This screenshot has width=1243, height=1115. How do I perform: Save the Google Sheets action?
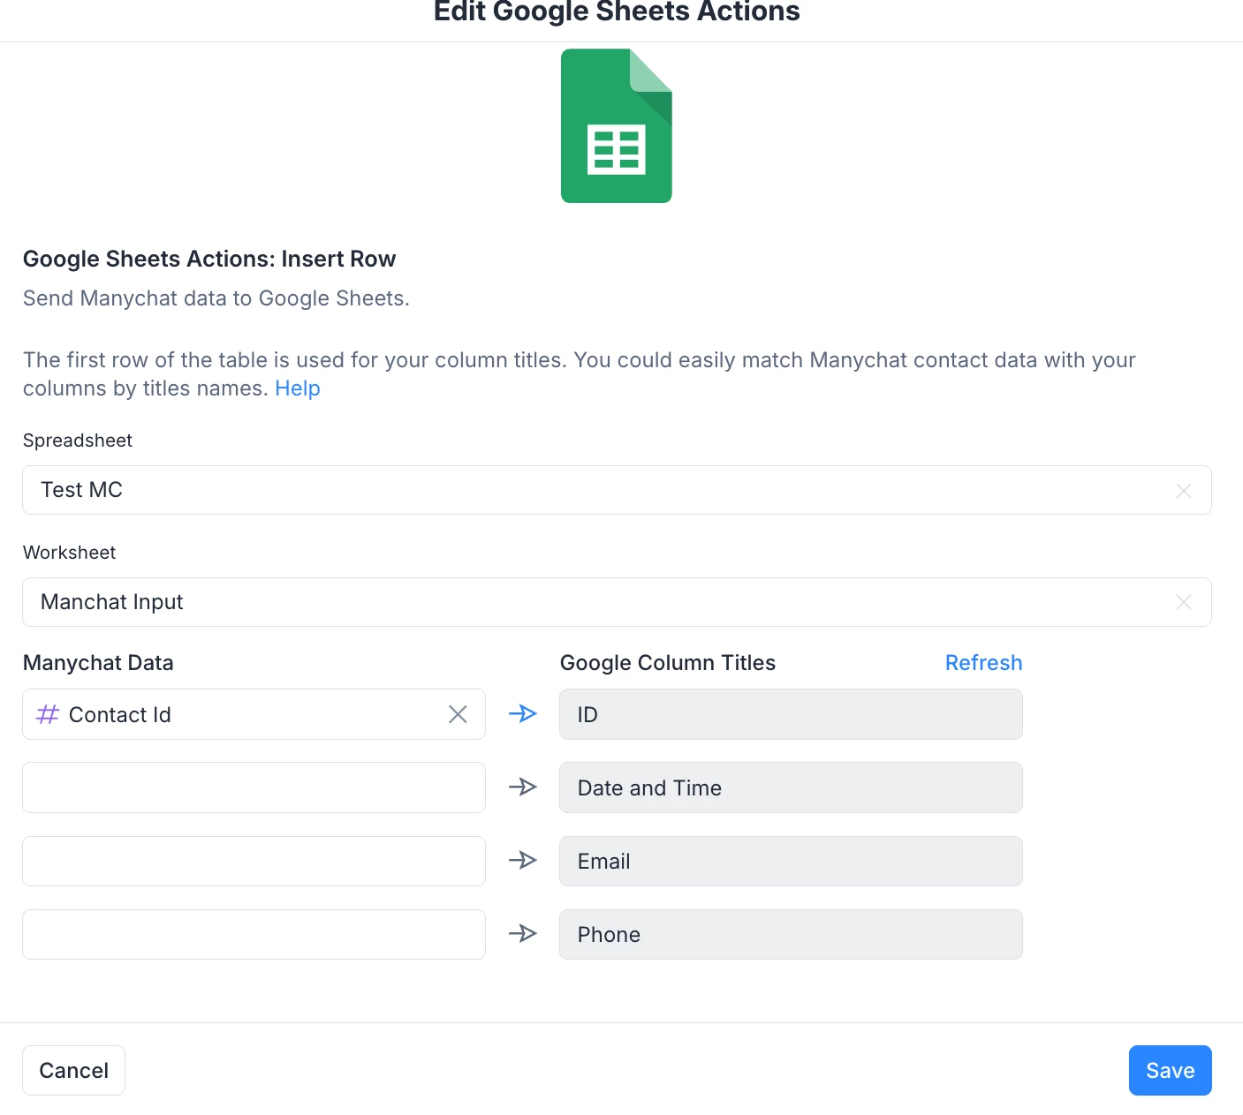(1170, 1070)
